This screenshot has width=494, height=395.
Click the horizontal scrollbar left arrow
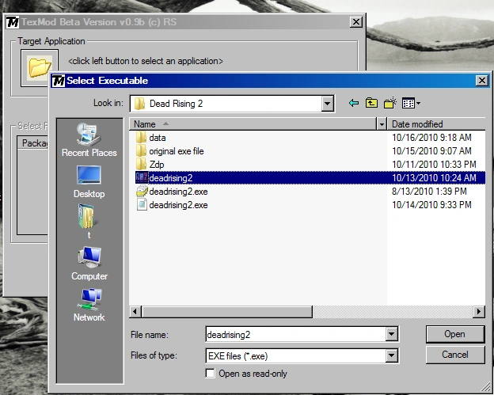[135, 312]
